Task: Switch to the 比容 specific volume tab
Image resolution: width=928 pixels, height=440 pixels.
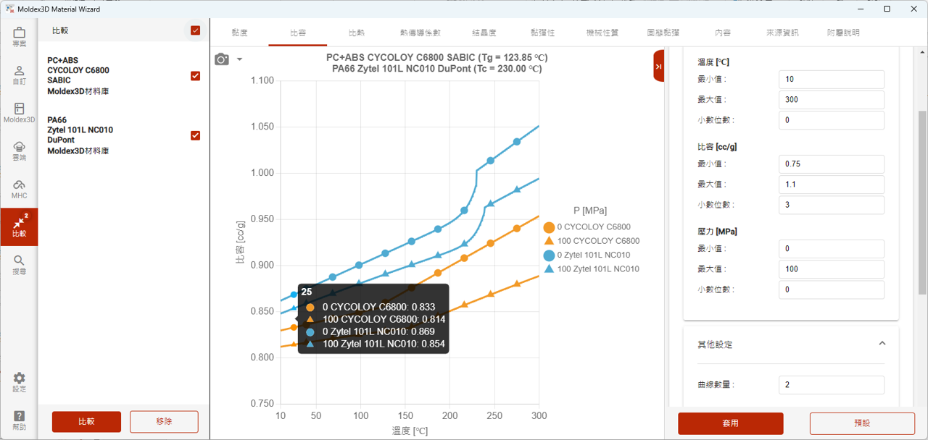Action: coord(298,33)
